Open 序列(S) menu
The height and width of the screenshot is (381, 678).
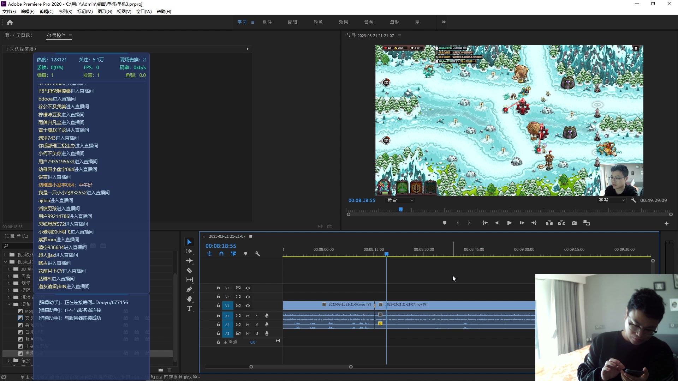(x=65, y=11)
